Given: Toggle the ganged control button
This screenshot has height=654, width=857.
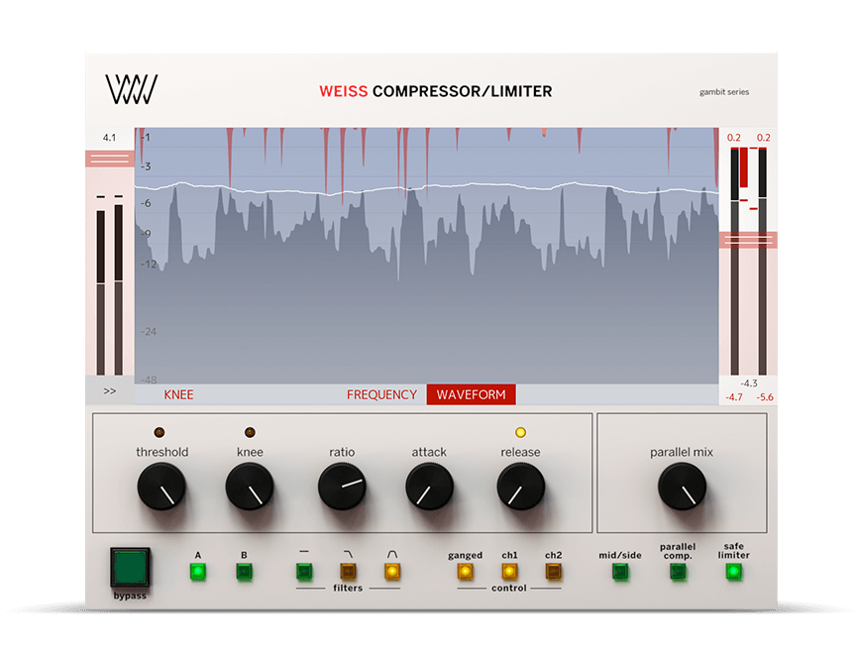Looking at the screenshot, I should 465,572.
